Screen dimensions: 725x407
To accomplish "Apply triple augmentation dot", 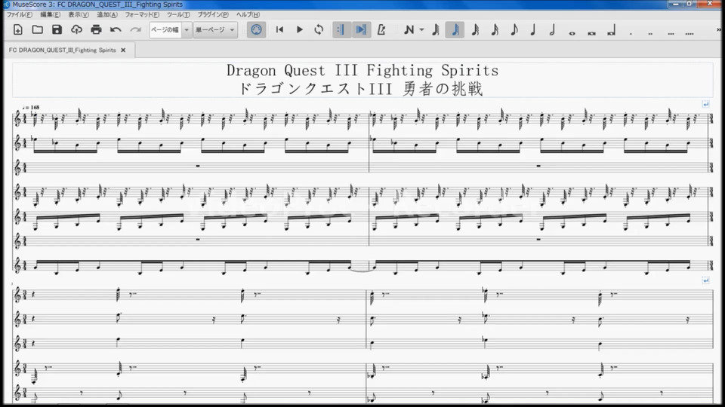I will (x=671, y=32).
